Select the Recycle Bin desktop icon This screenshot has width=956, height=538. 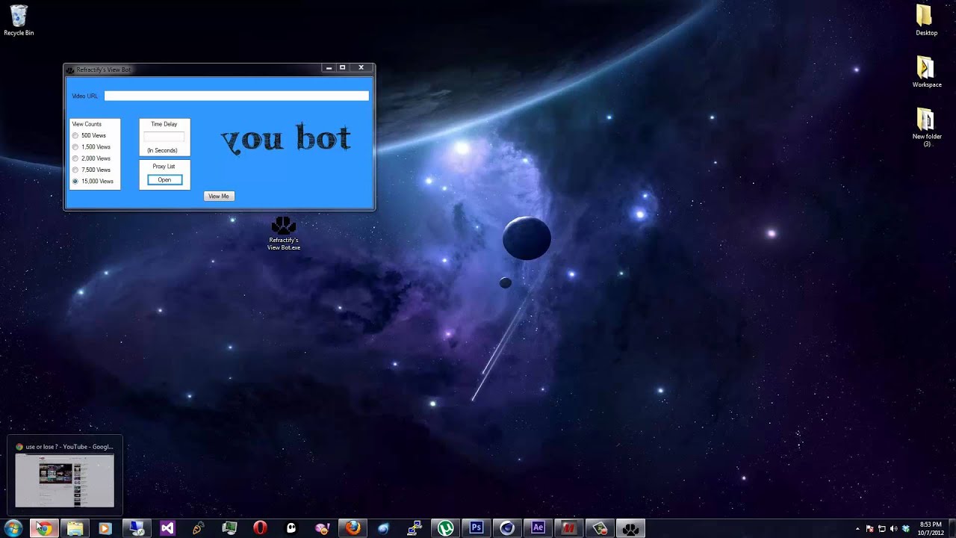coord(19,21)
